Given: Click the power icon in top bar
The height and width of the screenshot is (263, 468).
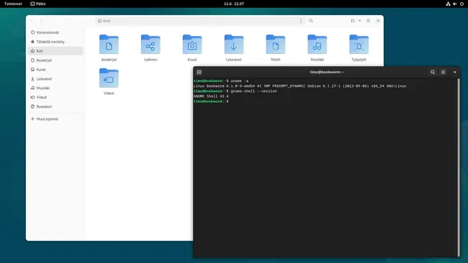Looking at the screenshot, I should point(462,4).
